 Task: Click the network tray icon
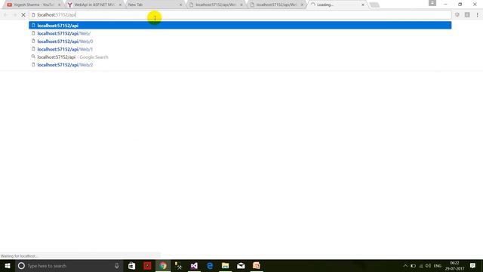421,265
